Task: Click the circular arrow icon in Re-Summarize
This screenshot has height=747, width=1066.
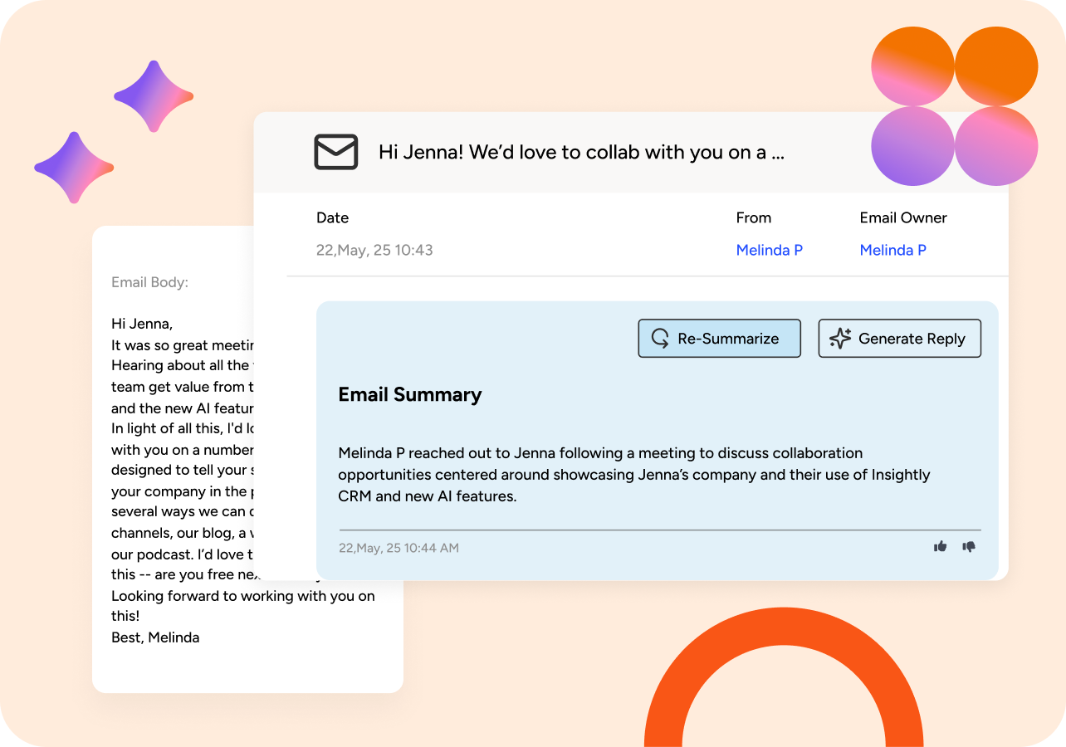Action: tap(660, 339)
